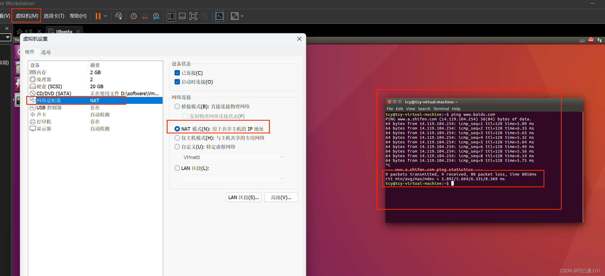Click the orange pause VM button
The height and width of the screenshot is (276, 605).
(98, 16)
